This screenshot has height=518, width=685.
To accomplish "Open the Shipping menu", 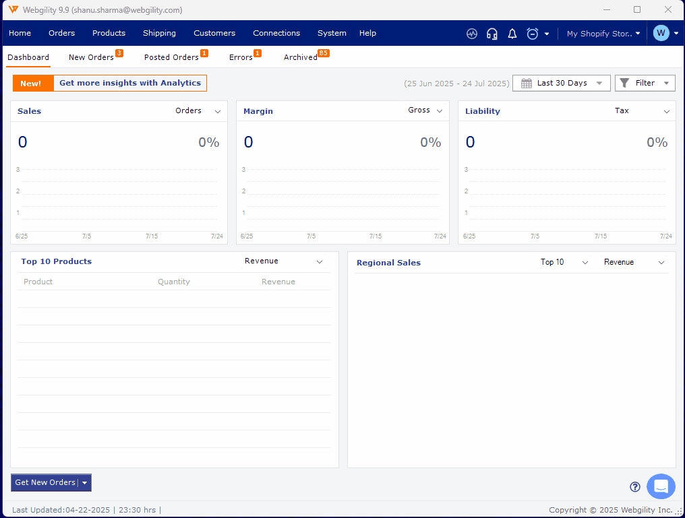I will tap(159, 33).
